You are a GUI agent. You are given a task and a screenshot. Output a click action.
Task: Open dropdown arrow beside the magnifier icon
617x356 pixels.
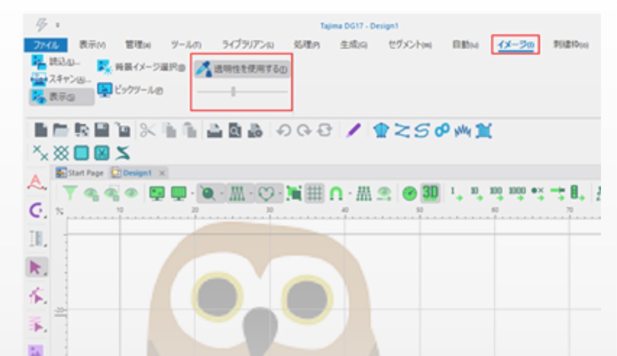pos(222,193)
